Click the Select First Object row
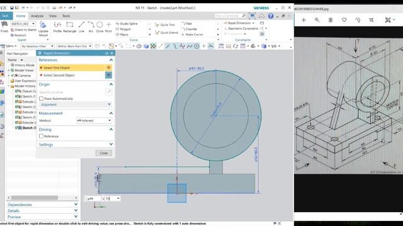The image size is (403, 226). [75, 68]
